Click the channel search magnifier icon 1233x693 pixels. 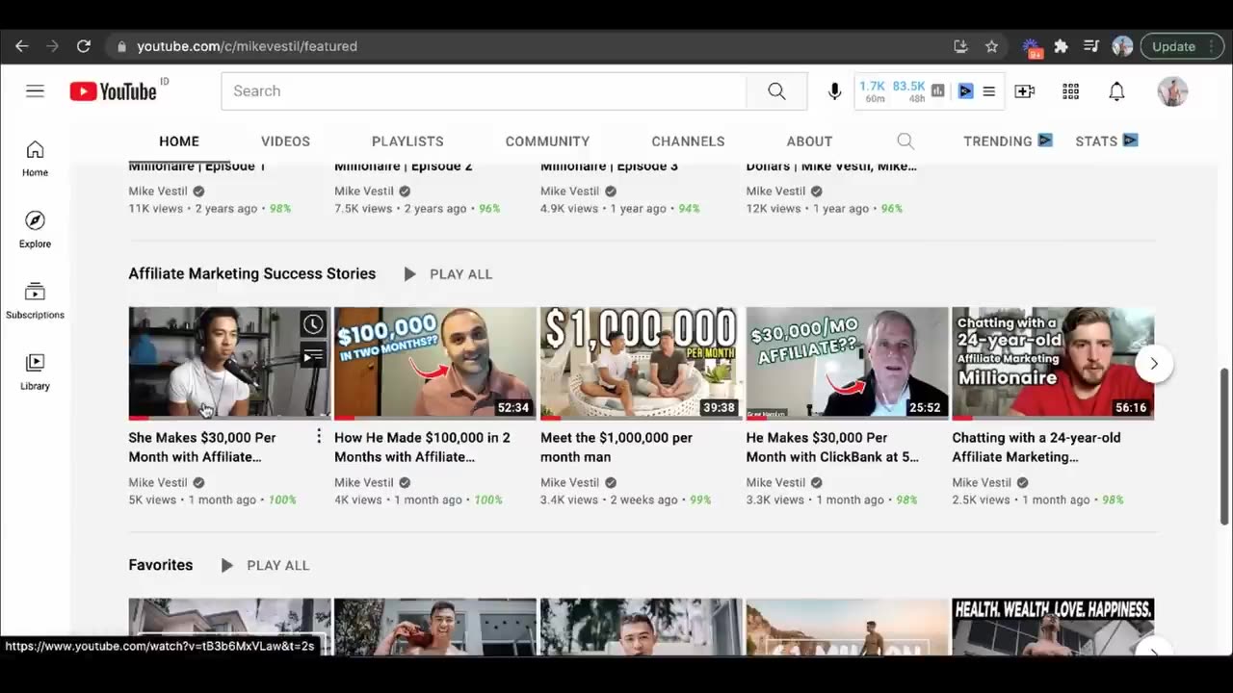(905, 141)
